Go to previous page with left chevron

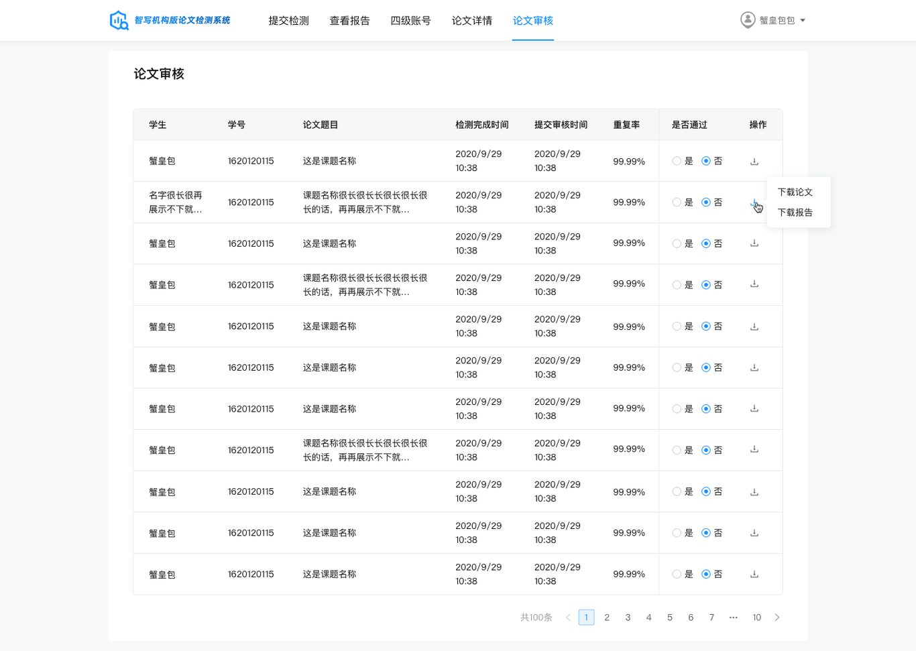tap(568, 617)
